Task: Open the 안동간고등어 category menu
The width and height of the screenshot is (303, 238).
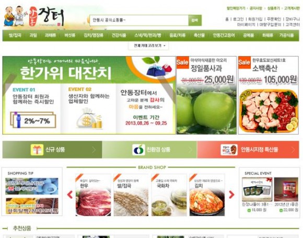Action: tap(224, 35)
